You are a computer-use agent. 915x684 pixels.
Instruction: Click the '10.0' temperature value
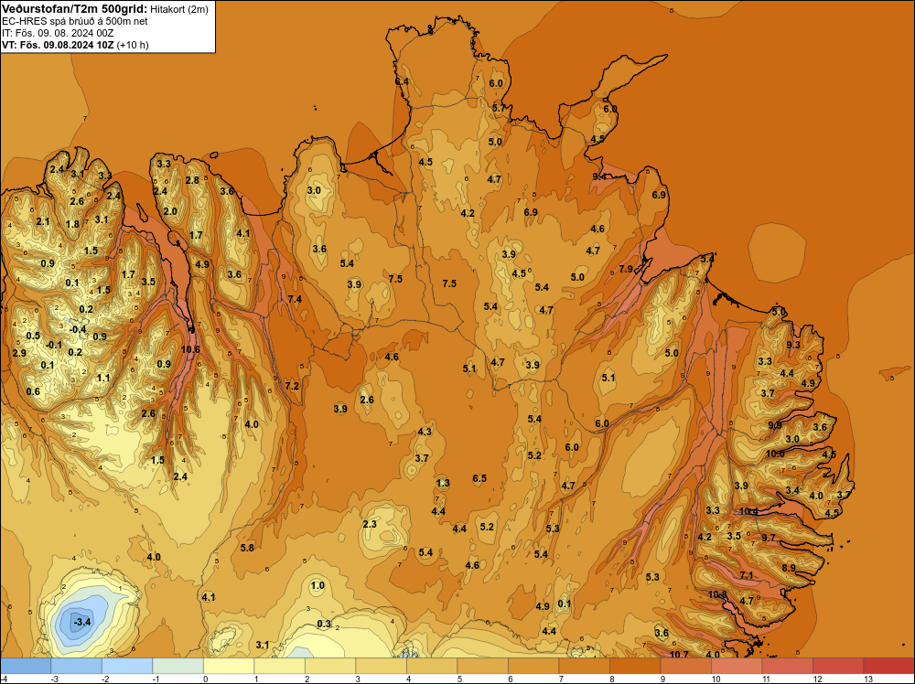(775, 454)
